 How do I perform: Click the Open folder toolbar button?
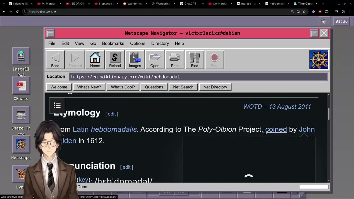point(155,59)
